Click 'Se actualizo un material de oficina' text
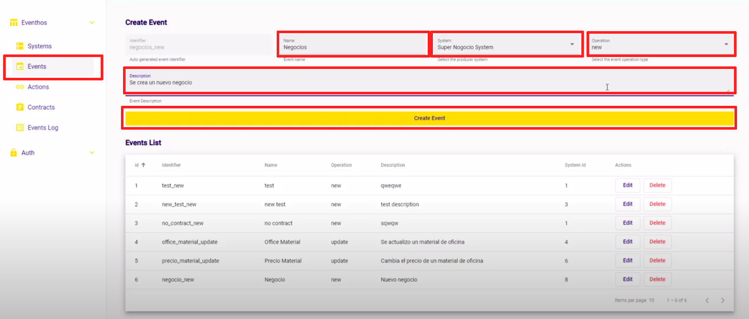 (423, 242)
